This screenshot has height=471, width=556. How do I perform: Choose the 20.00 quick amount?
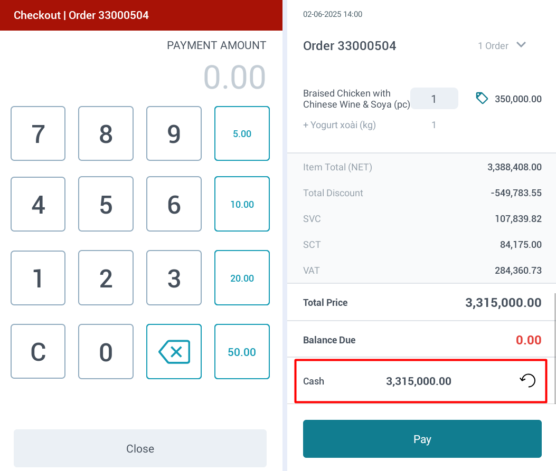(x=242, y=278)
